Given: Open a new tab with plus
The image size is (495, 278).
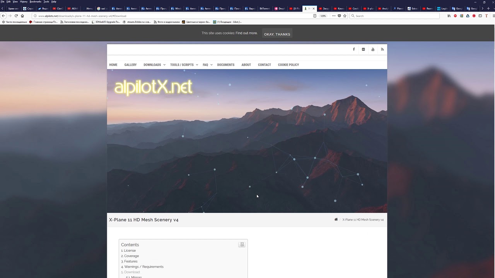Looking at the screenshot, I should tap(488, 8).
